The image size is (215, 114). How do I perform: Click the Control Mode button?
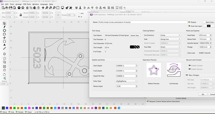pyautogui.click(x=181, y=98)
